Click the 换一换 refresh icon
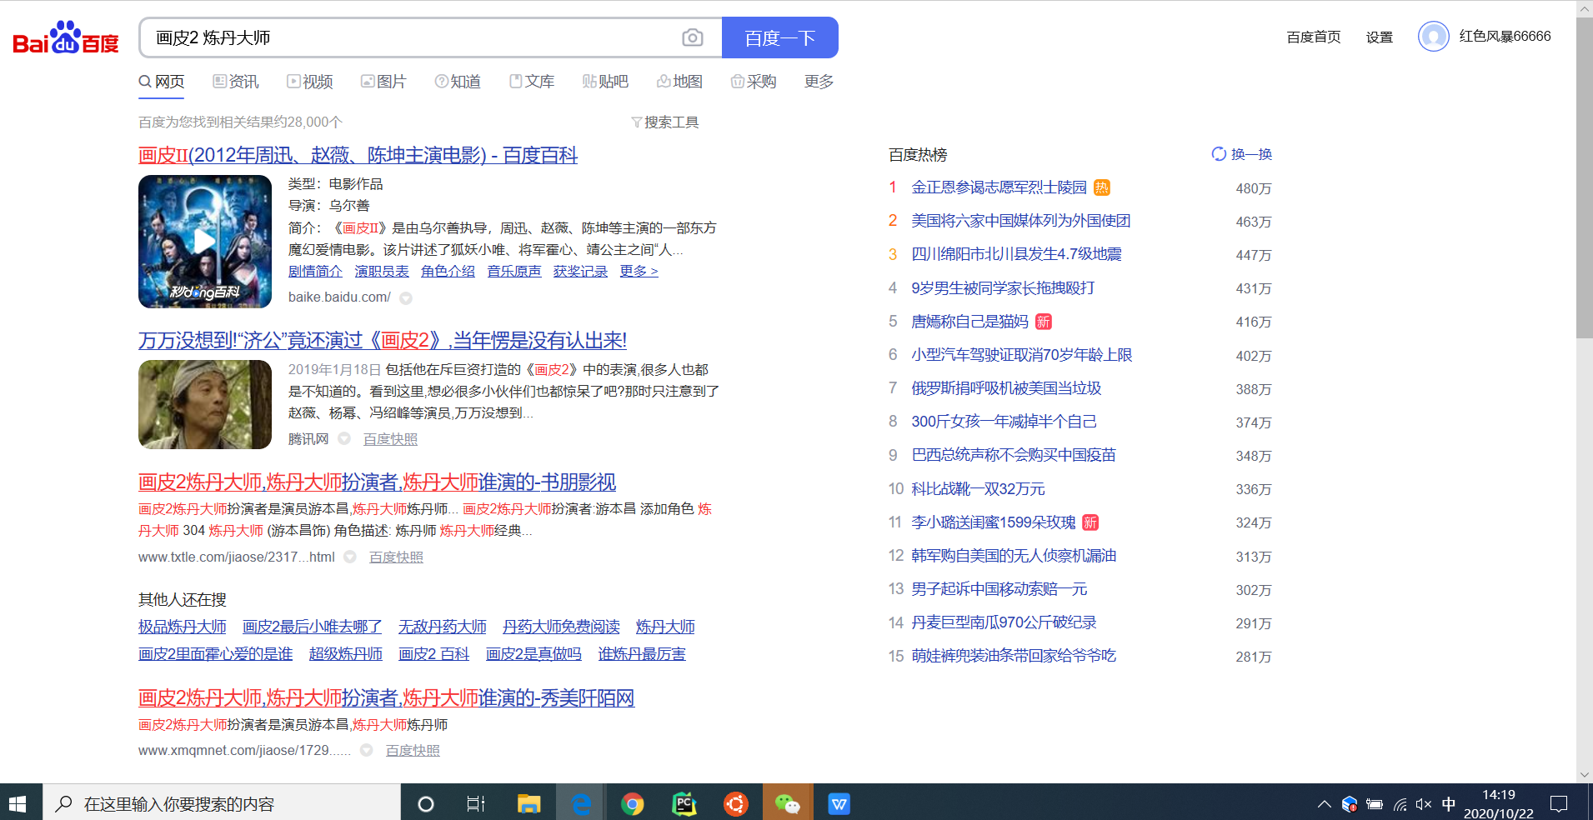Screen dimensions: 1593x820 click(1219, 154)
